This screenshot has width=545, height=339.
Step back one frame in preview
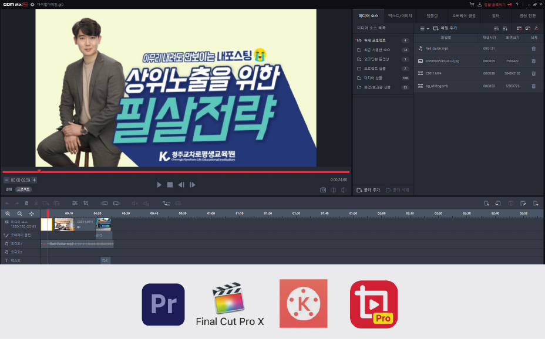click(181, 185)
